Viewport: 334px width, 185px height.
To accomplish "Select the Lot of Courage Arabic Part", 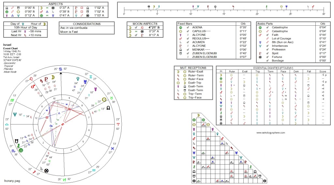I will point(282,38).
